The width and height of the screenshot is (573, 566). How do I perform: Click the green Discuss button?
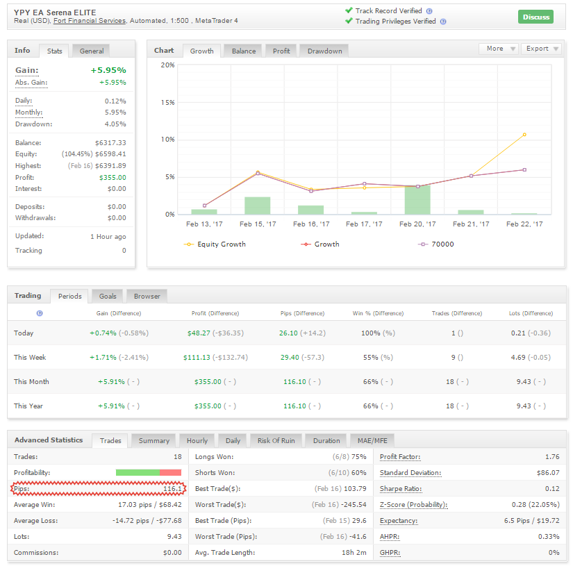coord(535,17)
